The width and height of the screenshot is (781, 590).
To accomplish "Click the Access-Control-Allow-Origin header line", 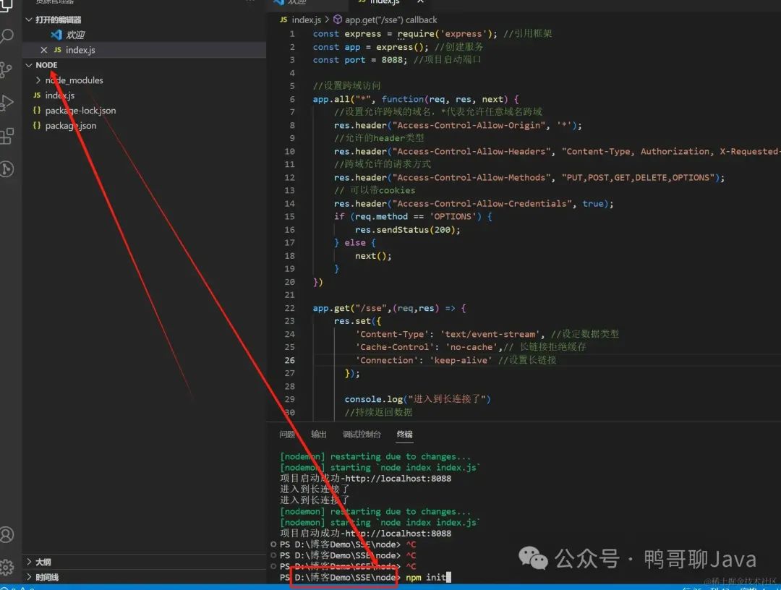I will point(458,126).
